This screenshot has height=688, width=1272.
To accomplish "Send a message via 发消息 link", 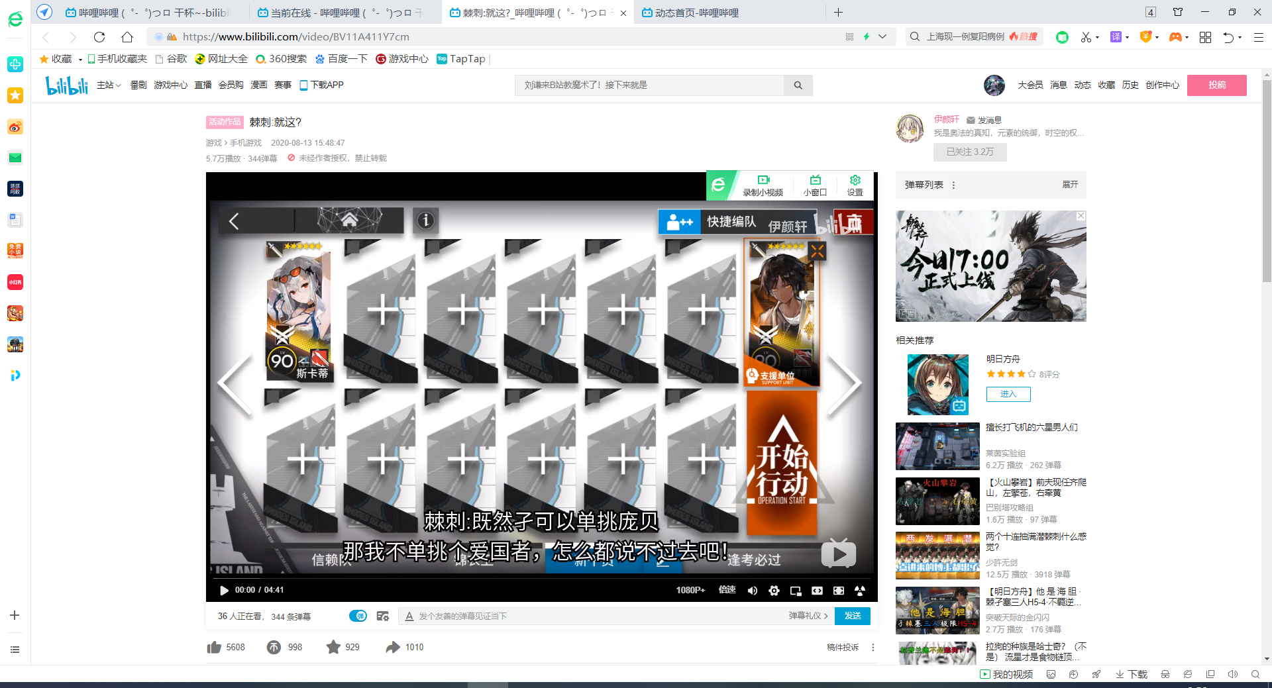I will [x=984, y=121].
